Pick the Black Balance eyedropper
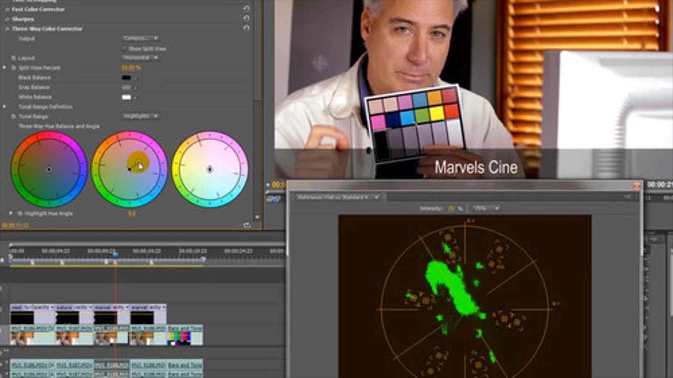Image resolution: width=673 pixels, height=378 pixels. tap(136, 78)
